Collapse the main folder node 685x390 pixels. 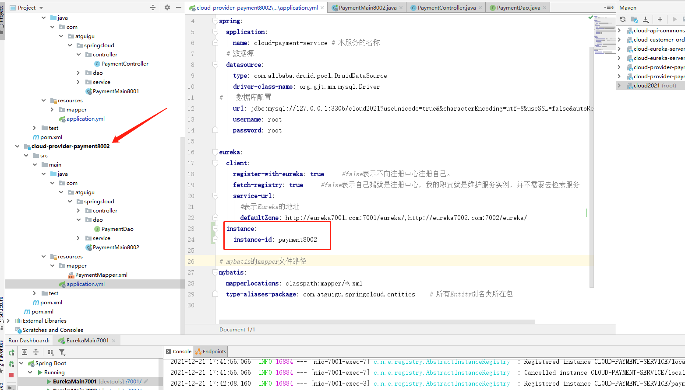pyautogui.click(x=35, y=165)
